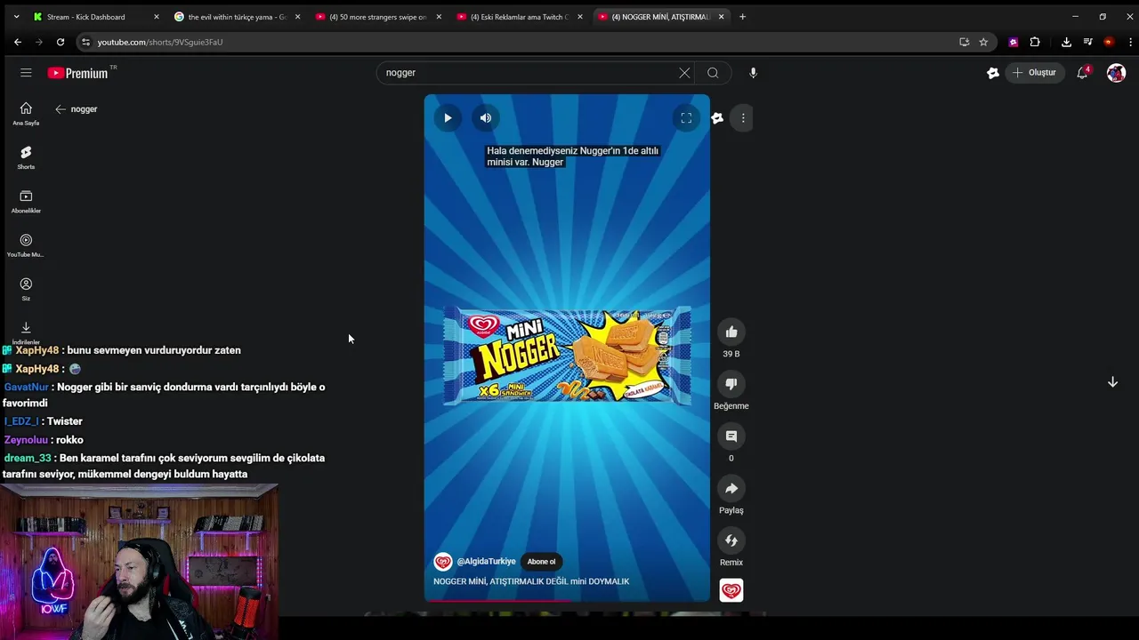The width and height of the screenshot is (1139, 640).
Task: Open the purple extension icon
Action: pyautogui.click(x=1014, y=42)
